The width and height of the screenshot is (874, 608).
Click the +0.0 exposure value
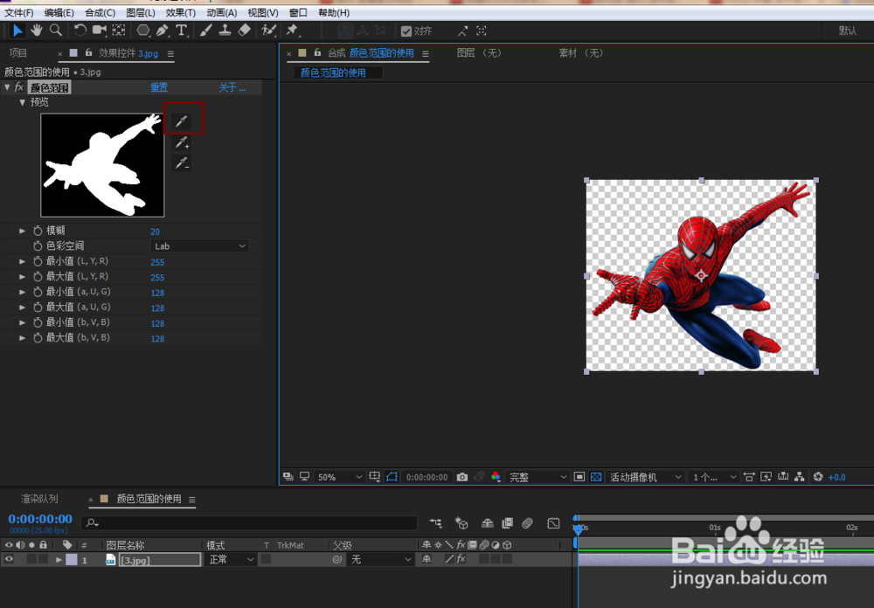tap(836, 477)
